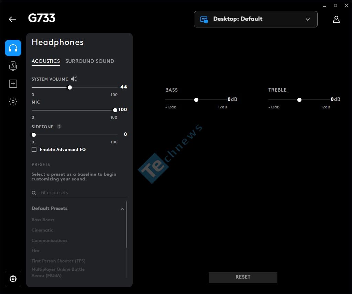The width and height of the screenshot is (352, 294).
Task: Click the System Volume slider handle
Action: 70,87
